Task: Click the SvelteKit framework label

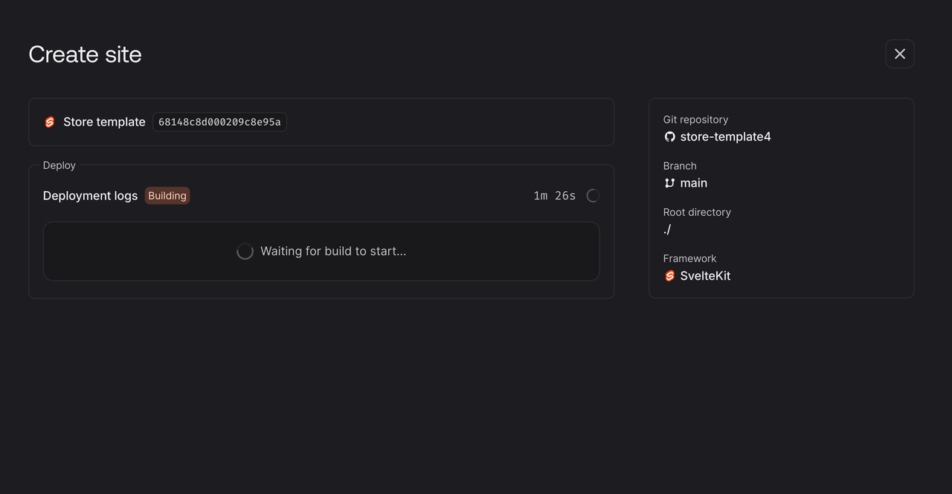Action: point(705,275)
